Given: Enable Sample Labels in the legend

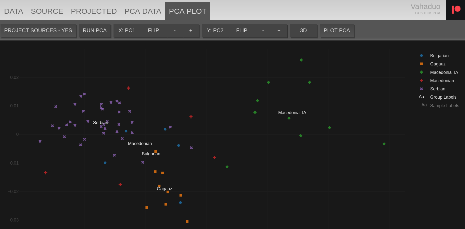Looking at the screenshot, I should point(444,106).
